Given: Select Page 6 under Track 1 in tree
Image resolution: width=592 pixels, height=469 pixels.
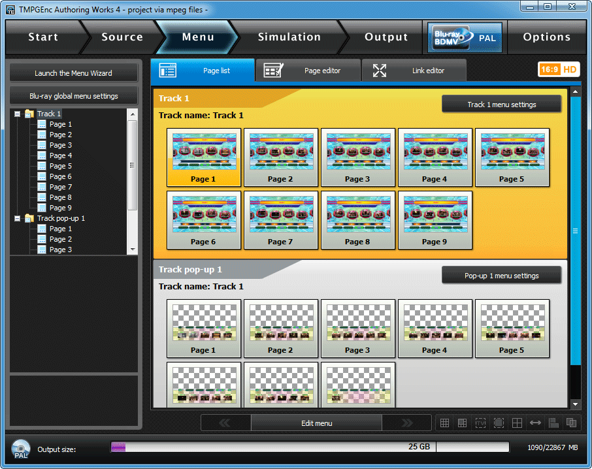Looking at the screenshot, I should tap(60, 176).
